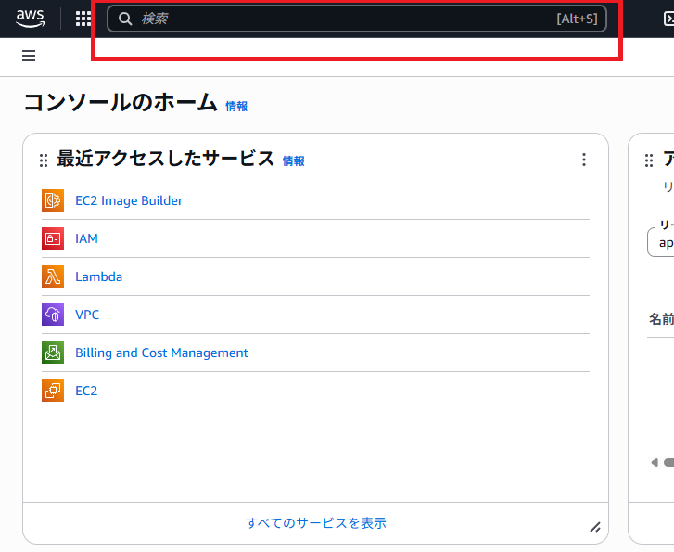674x552 pixels.
Task: Open the IAM service link
Action: tap(86, 238)
